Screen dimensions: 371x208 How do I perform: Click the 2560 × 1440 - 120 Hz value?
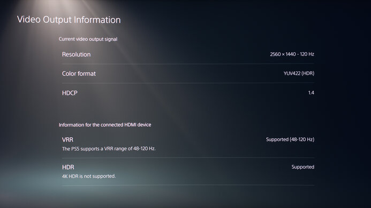[x=292, y=54]
